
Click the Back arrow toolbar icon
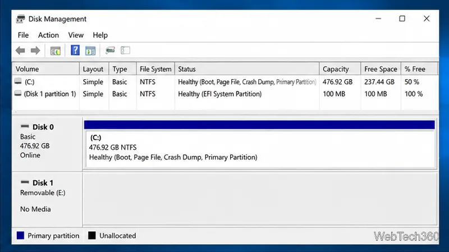tap(20, 51)
